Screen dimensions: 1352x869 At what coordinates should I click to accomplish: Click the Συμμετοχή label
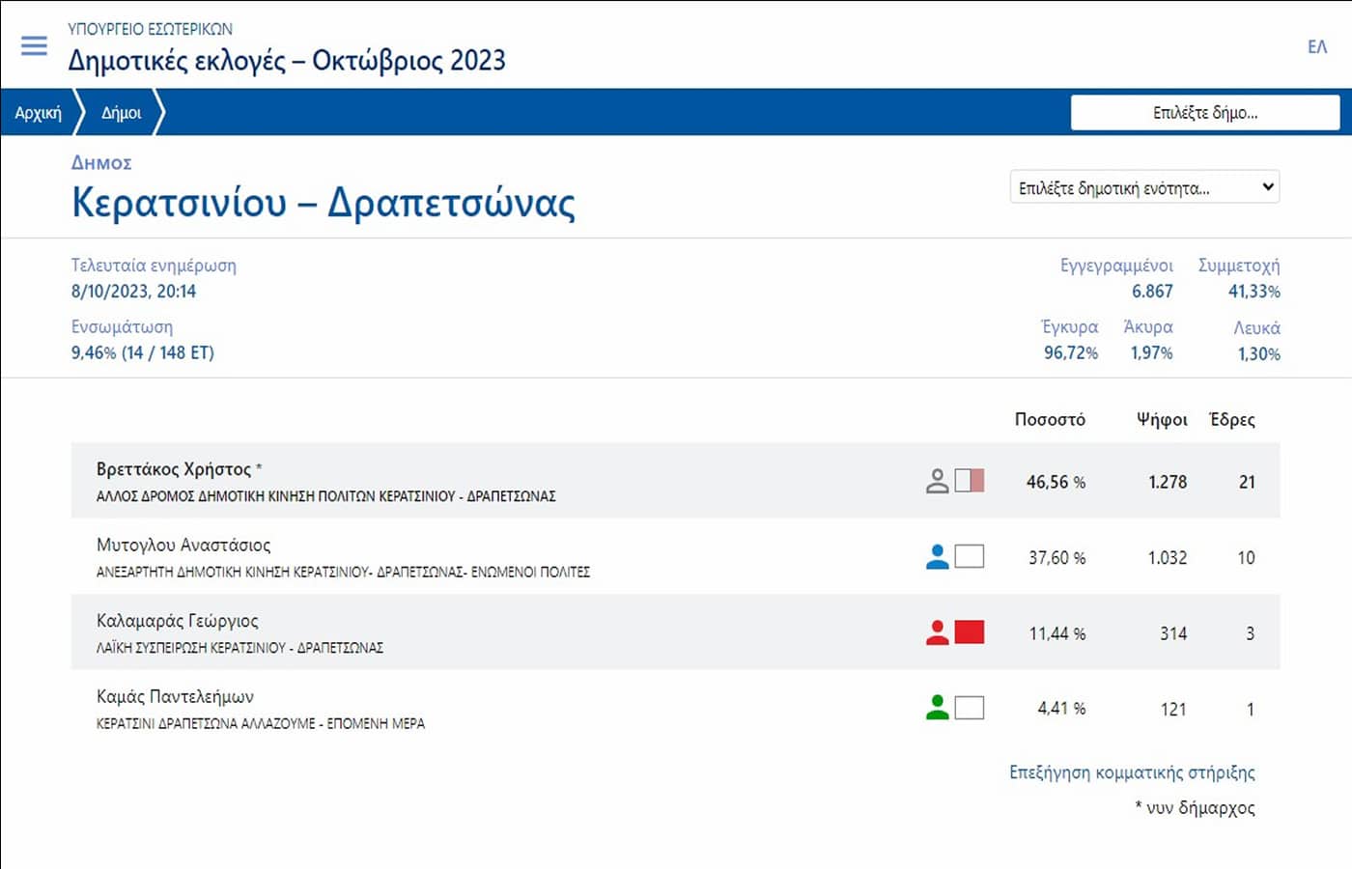tap(1239, 266)
